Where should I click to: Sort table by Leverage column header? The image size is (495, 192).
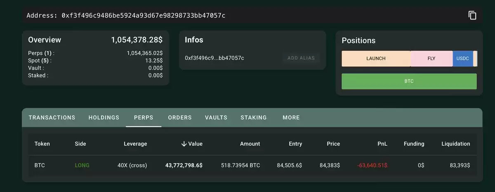point(135,144)
